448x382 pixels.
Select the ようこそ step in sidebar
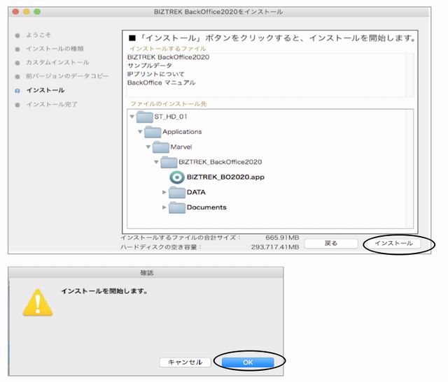point(38,34)
